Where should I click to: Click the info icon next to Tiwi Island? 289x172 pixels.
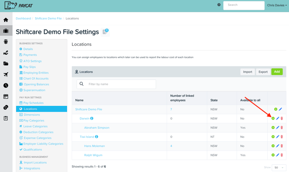pos(96,137)
